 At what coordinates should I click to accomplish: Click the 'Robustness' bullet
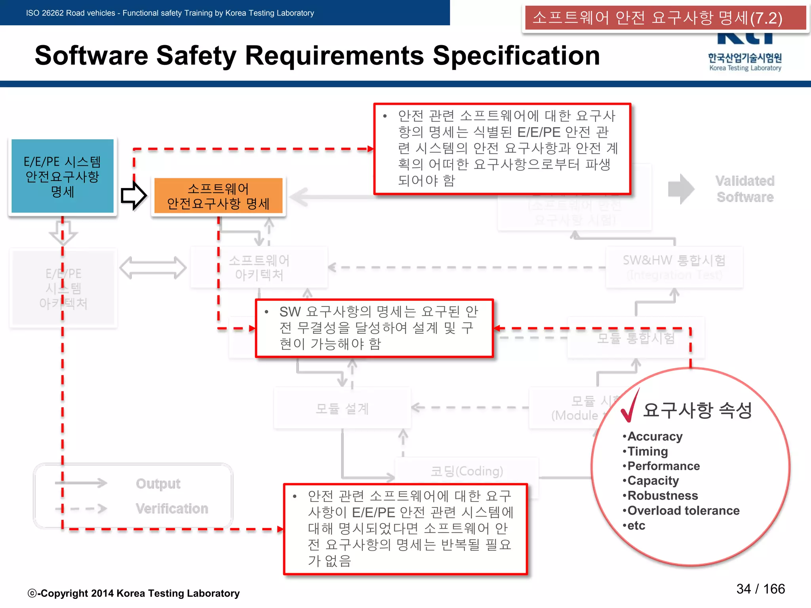coord(660,496)
